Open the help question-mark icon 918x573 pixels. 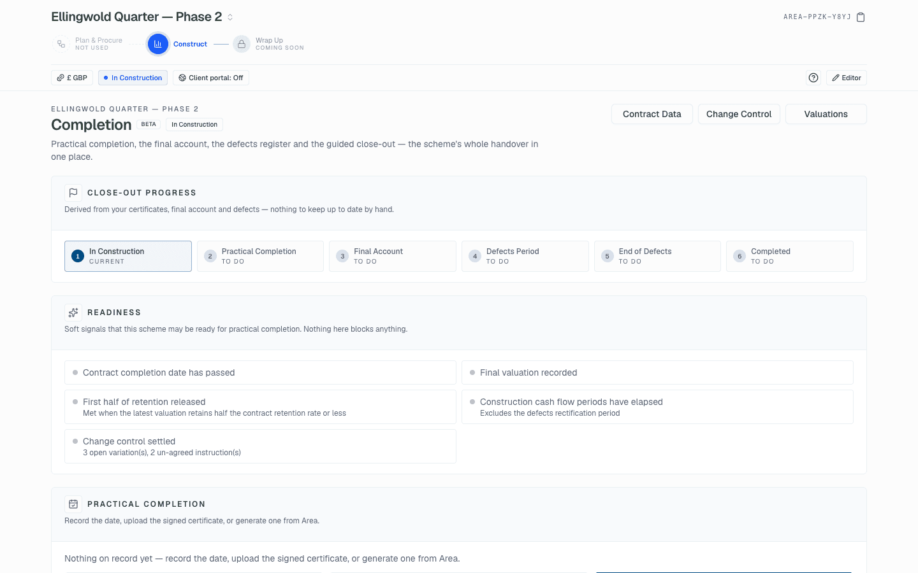(x=813, y=78)
